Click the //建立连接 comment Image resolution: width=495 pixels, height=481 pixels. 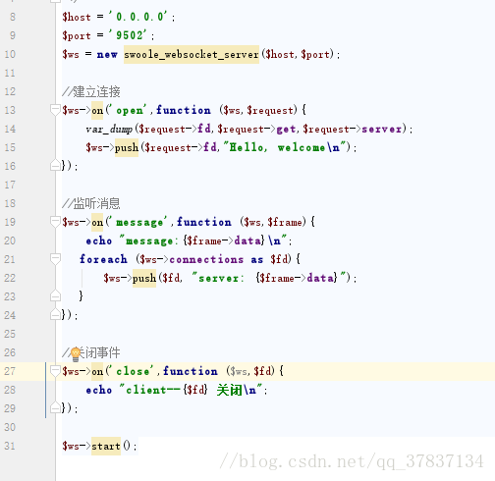point(91,91)
